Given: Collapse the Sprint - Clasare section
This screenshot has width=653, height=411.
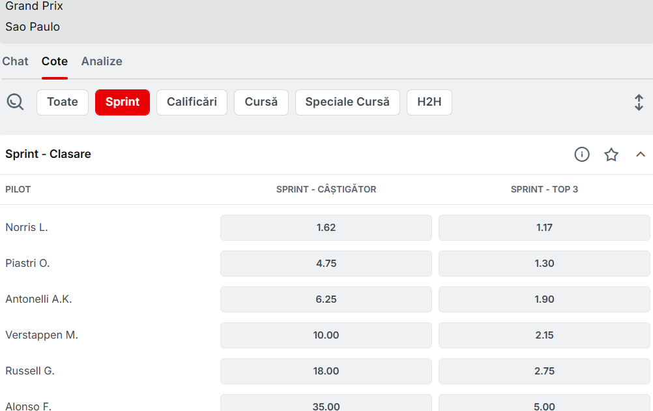Looking at the screenshot, I should click(x=640, y=155).
